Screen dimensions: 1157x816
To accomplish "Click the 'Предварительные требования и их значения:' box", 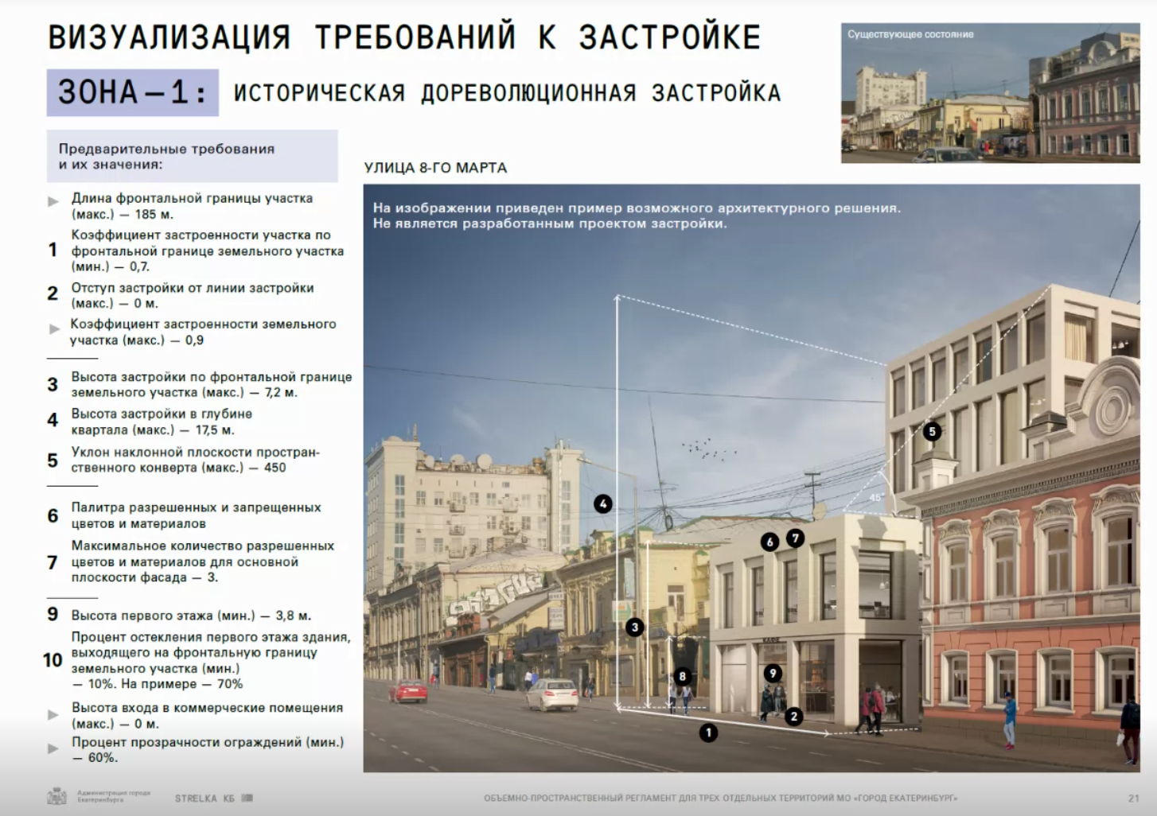I will coord(192,157).
